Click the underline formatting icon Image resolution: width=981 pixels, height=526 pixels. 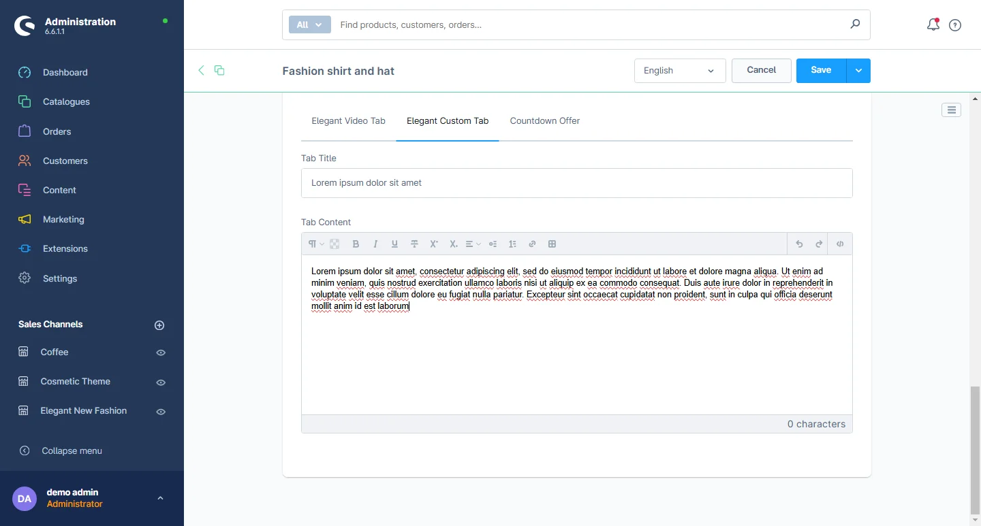[394, 244]
